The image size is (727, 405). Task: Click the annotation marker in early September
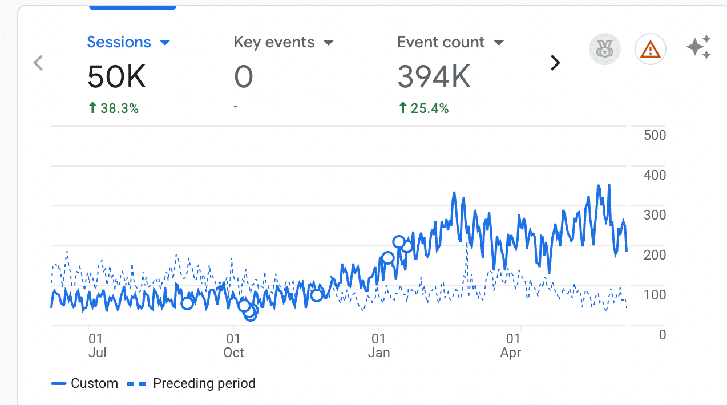tap(187, 303)
